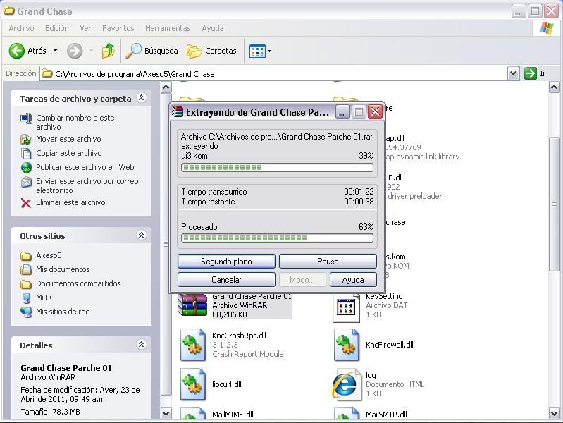Screen dimensions: 563x423
Task: Click the Segundo plano button
Action: click(226, 262)
